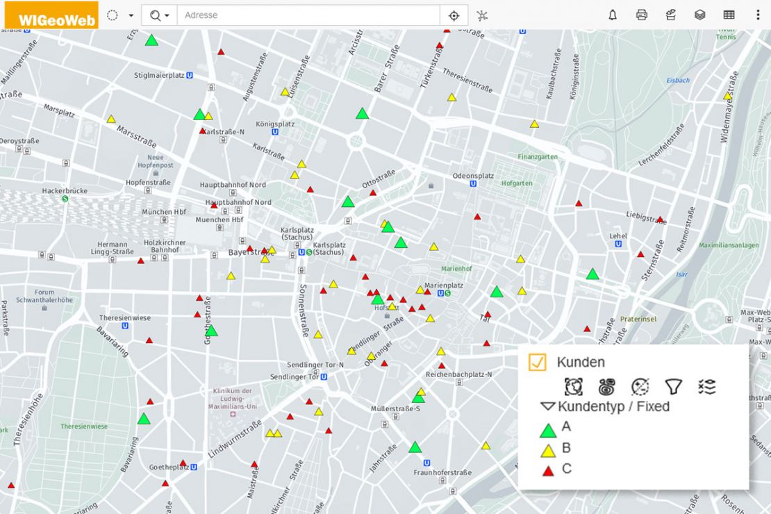Click the U-Bahn icon at Odeonsplatz
The height and width of the screenshot is (514, 771).
[x=473, y=184]
